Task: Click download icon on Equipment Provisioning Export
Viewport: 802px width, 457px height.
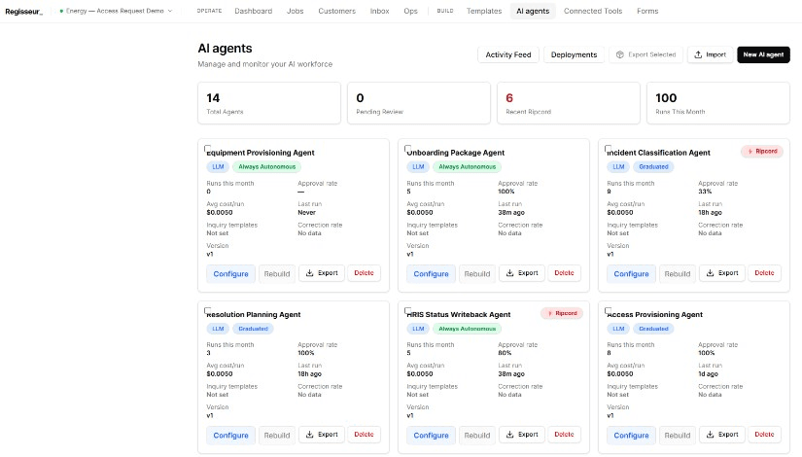Action: [309, 273]
